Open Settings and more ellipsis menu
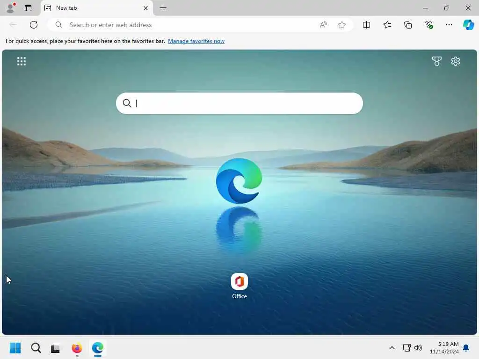 (449, 25)
